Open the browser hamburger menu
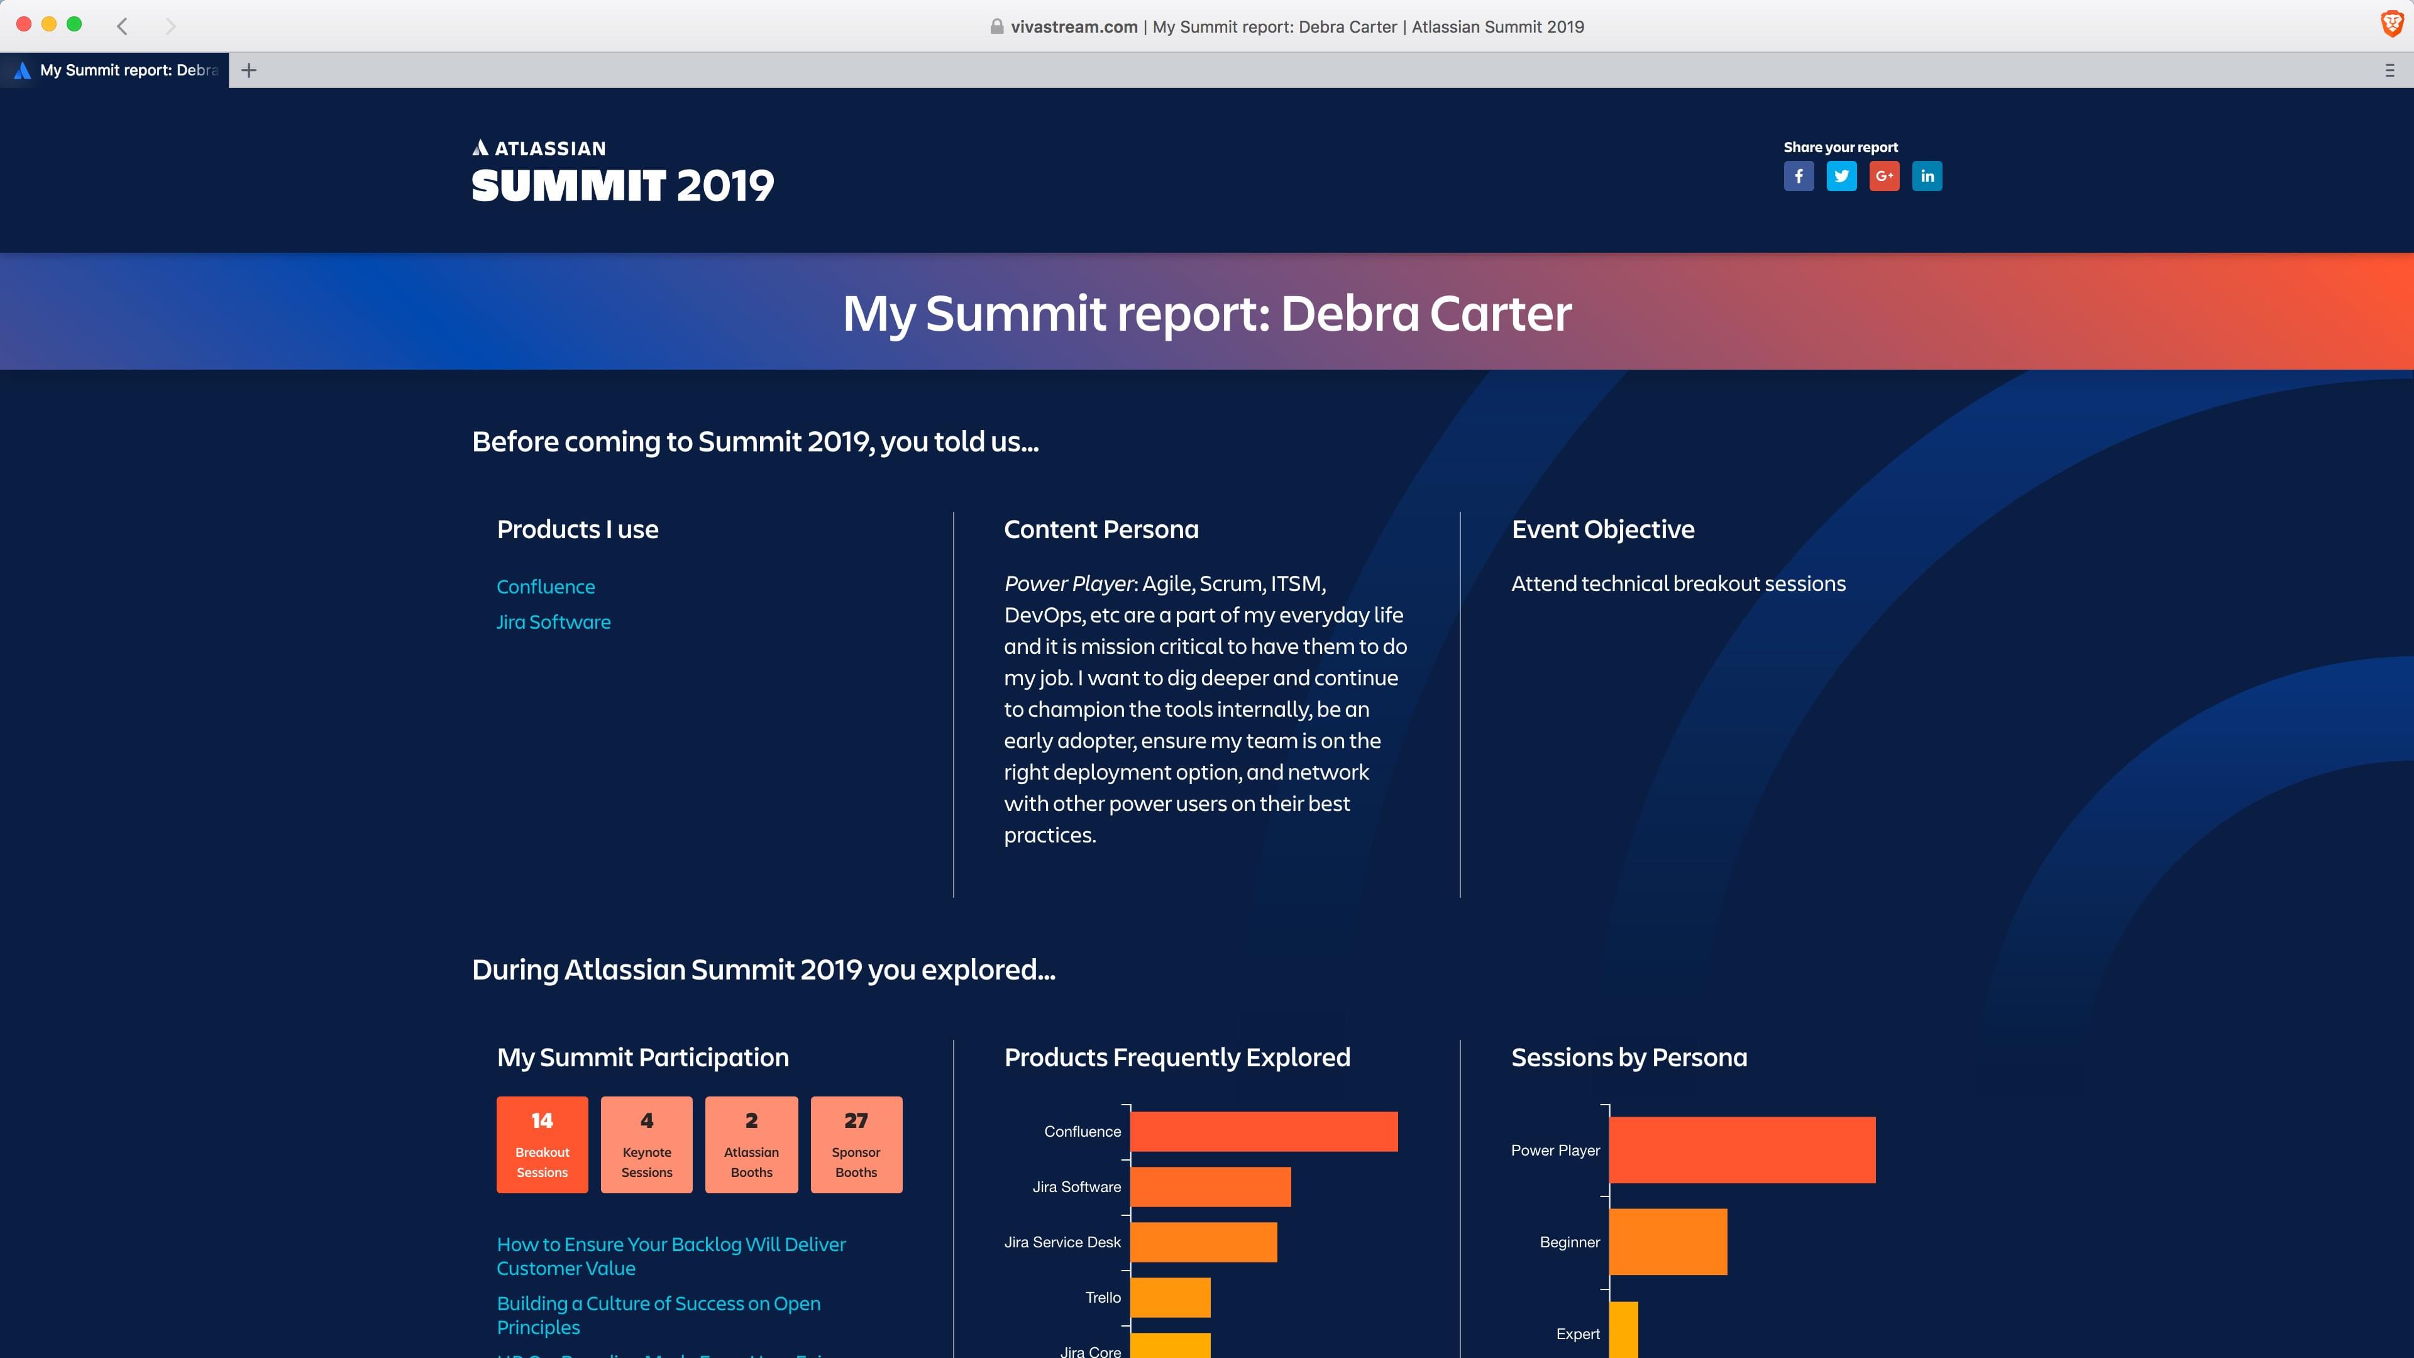Image resolution: width=2414 pixels, height=1358 pixels. tap(2389, 70)
